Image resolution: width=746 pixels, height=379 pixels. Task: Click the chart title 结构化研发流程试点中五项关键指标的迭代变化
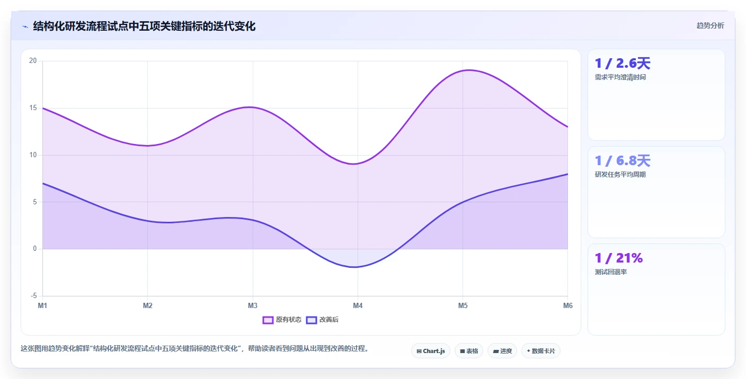click(144, 26)
